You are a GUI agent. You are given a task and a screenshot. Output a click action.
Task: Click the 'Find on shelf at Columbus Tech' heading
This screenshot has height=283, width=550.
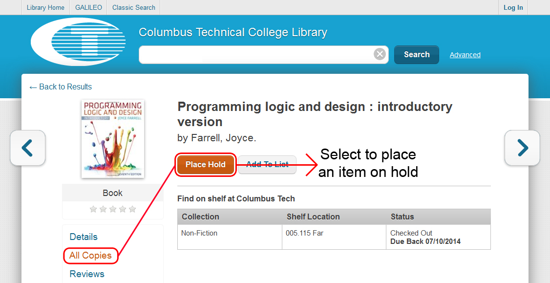tap(236, 199)
